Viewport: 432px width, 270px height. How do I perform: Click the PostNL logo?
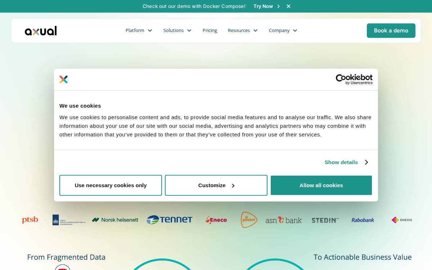pyautogui.click(x=249, y=220)
